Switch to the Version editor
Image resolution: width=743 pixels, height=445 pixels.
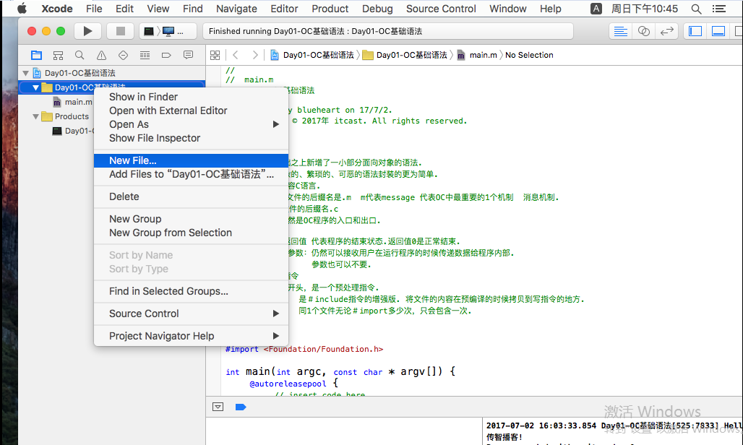coord(666,31)
